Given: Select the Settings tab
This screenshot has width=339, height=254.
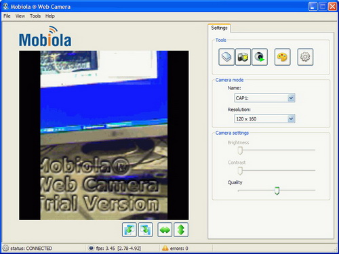Looking at the screenshot, I should click(219, 28).
